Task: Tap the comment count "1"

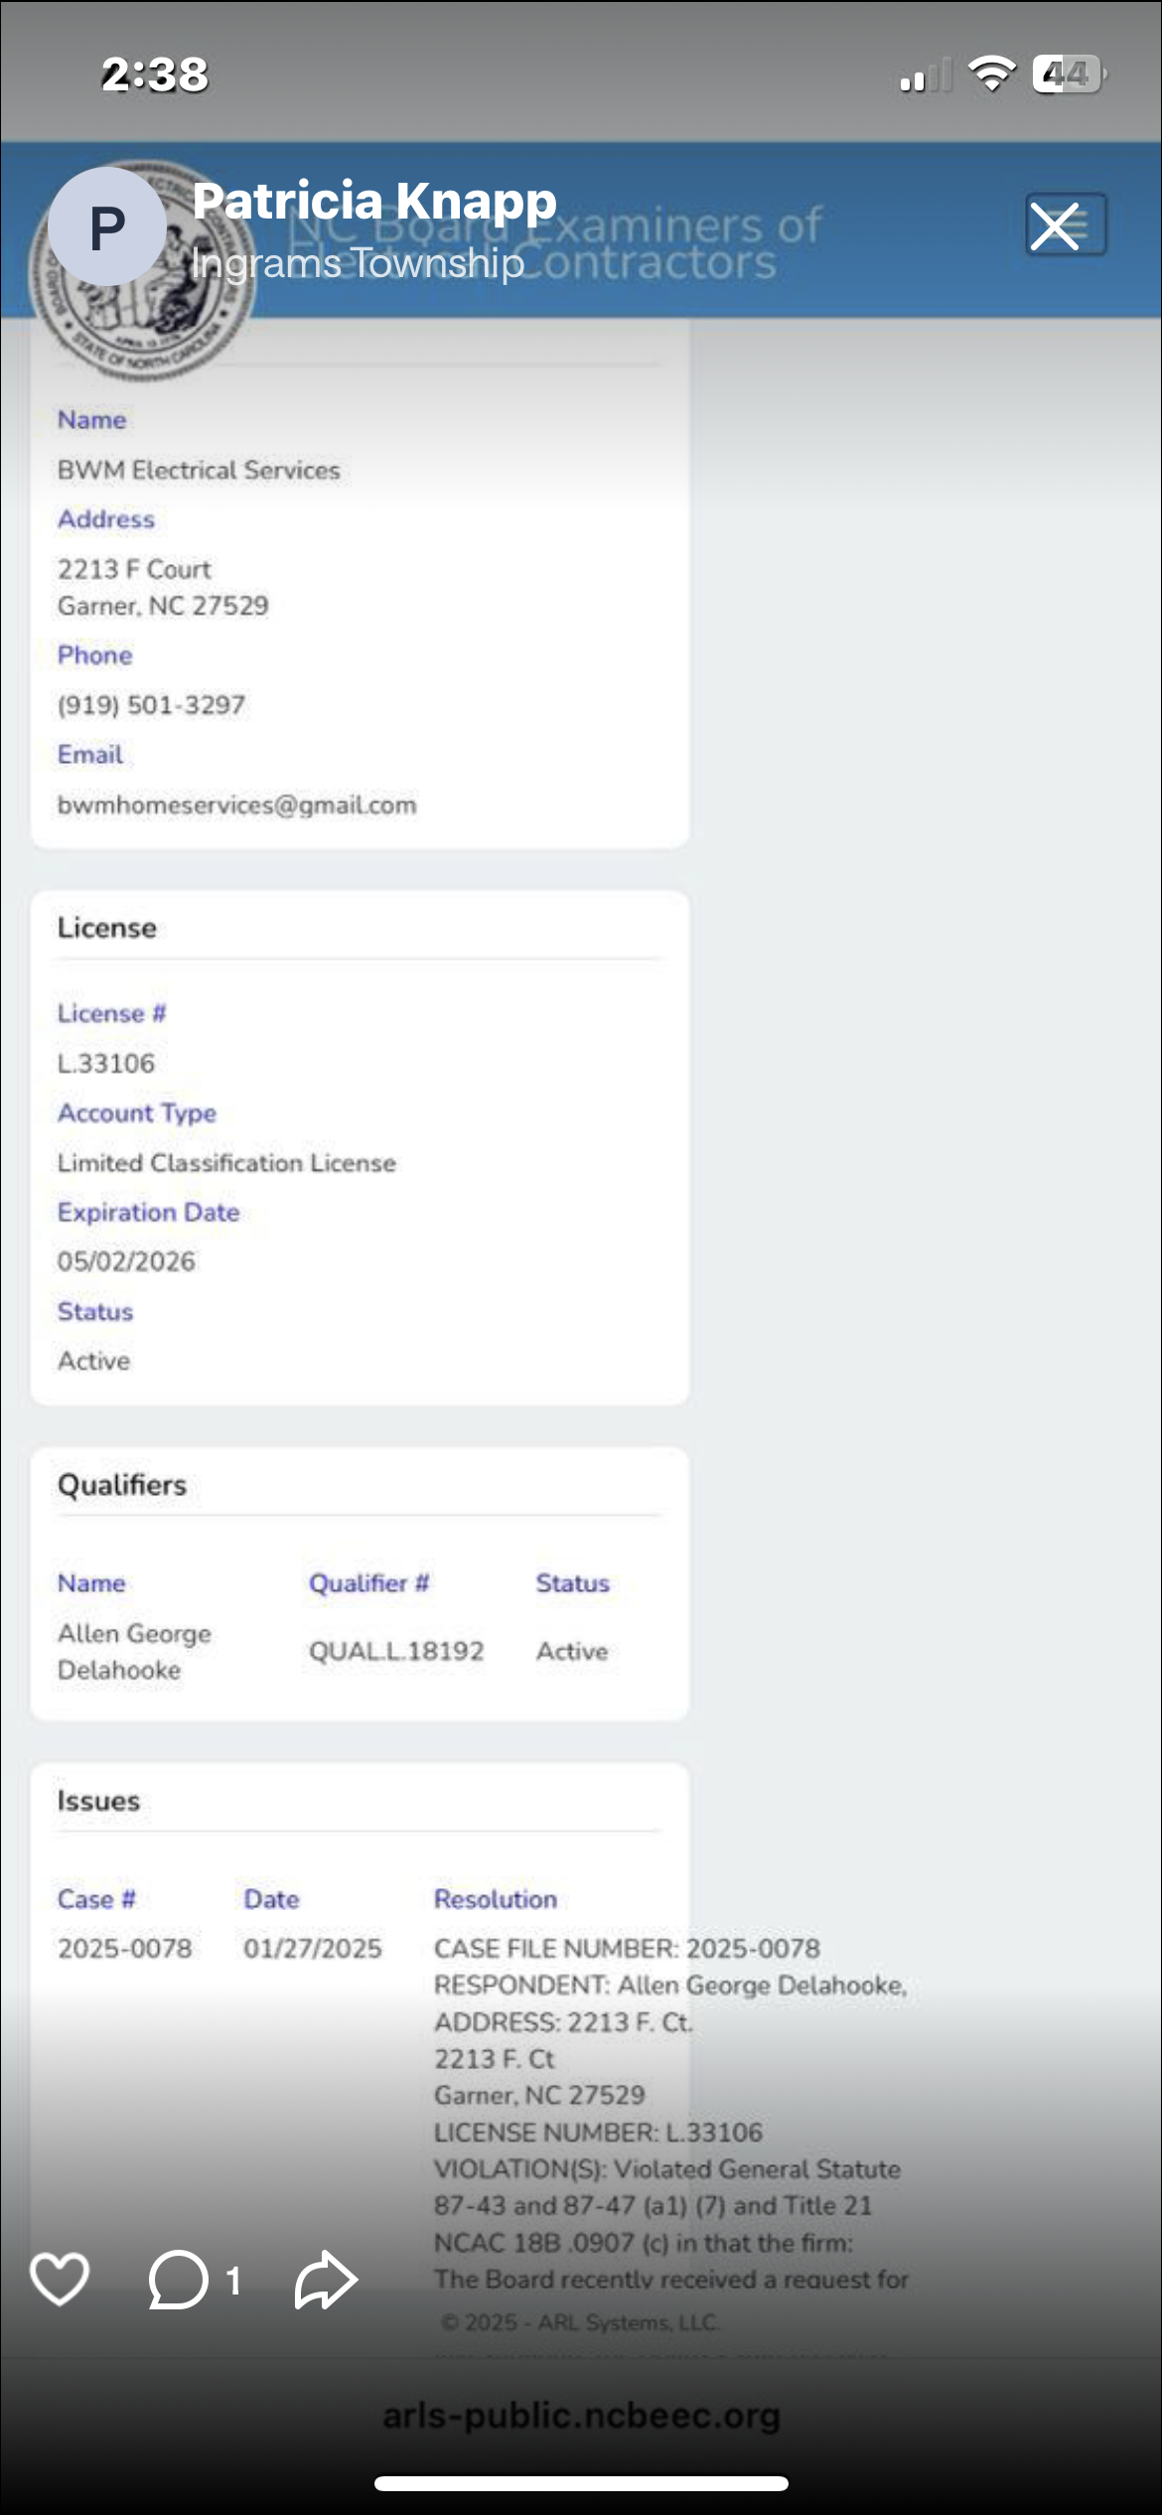Action: [x=233, y=2281]
